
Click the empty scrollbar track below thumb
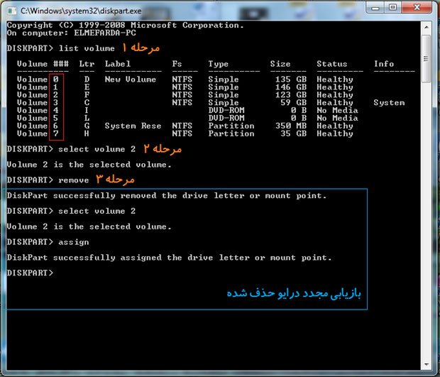[427, 220]
